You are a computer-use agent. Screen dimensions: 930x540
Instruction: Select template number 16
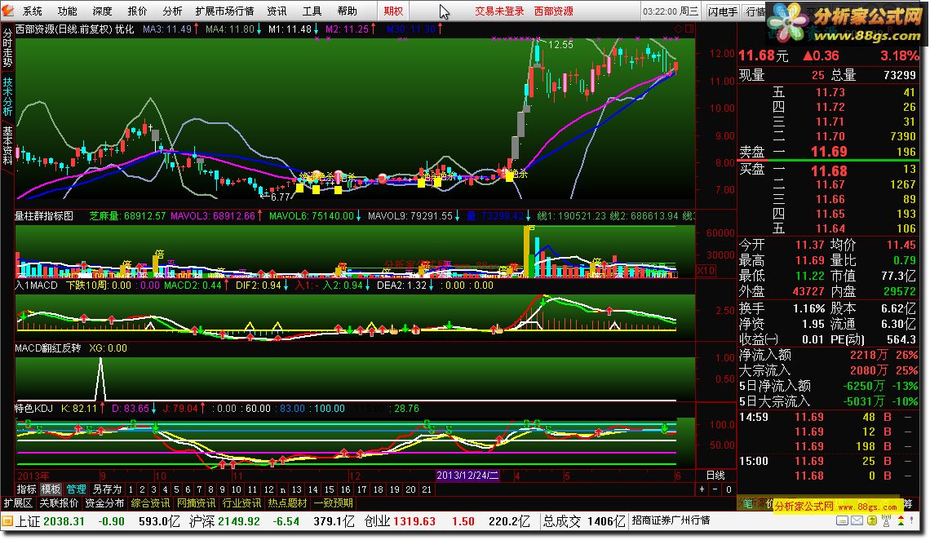click(346, 489)
